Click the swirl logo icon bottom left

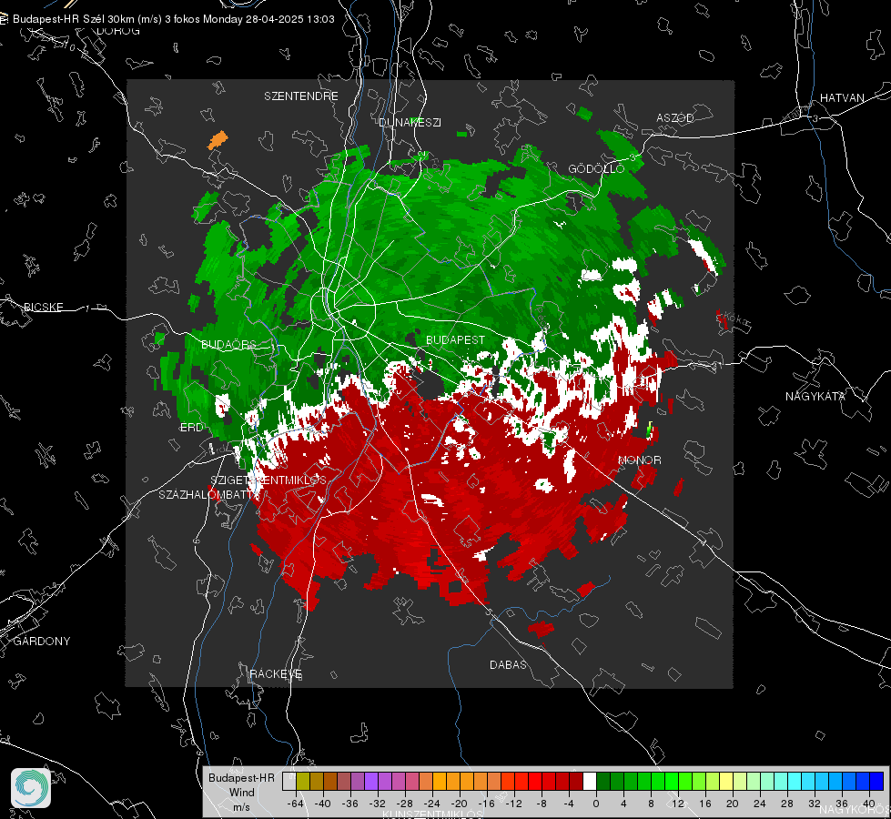[x=31, y=788]
